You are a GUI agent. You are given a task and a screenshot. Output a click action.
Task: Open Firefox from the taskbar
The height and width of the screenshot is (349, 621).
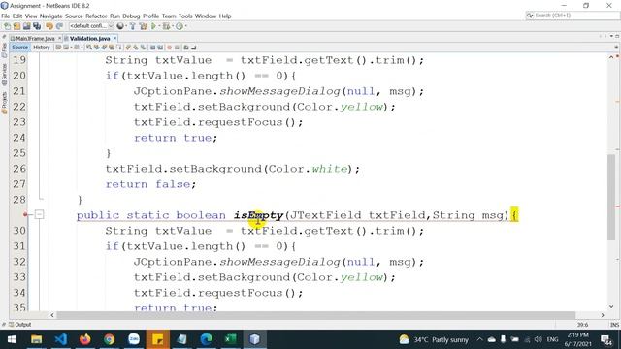click(84, 339)
